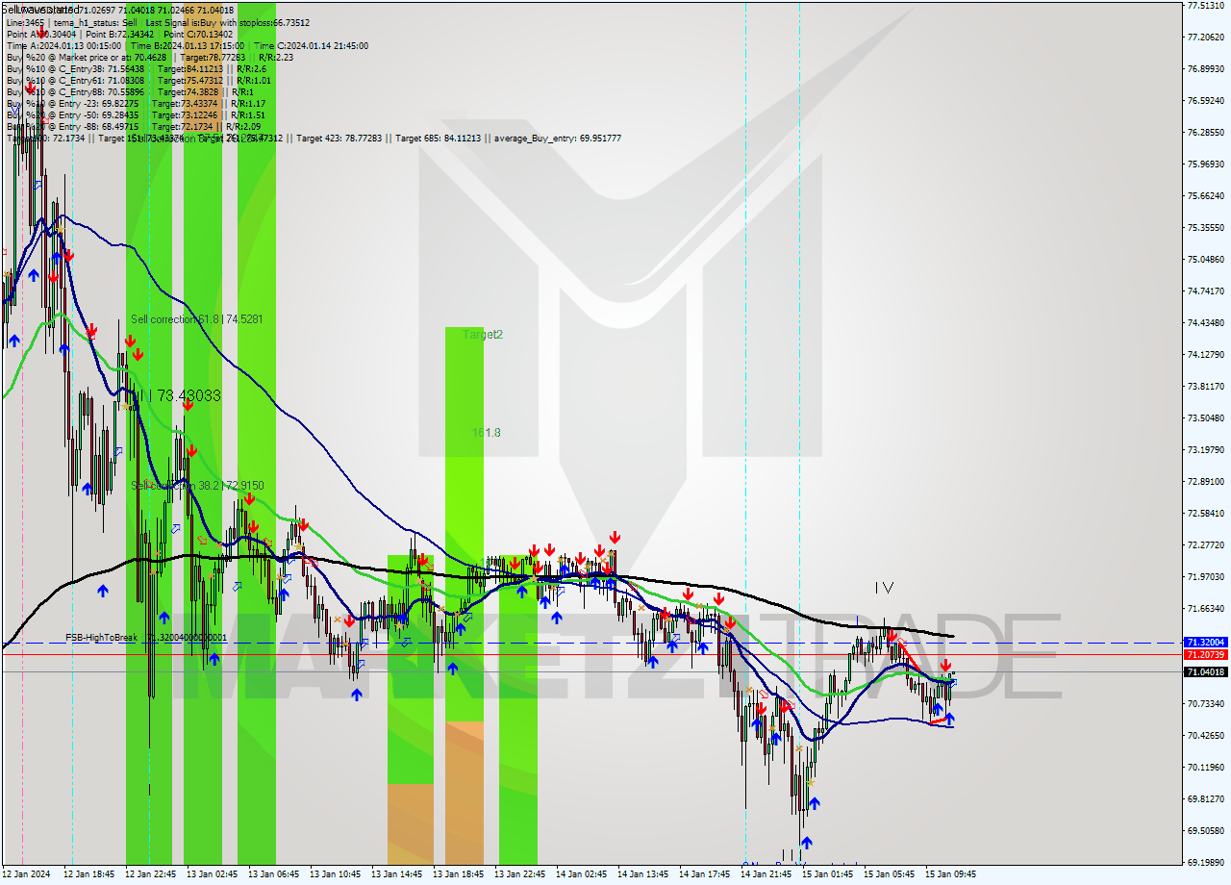The image size is (1231, 885).
Task: Select the FSB-HighToBreak level label
Action: tap(146, 637)
